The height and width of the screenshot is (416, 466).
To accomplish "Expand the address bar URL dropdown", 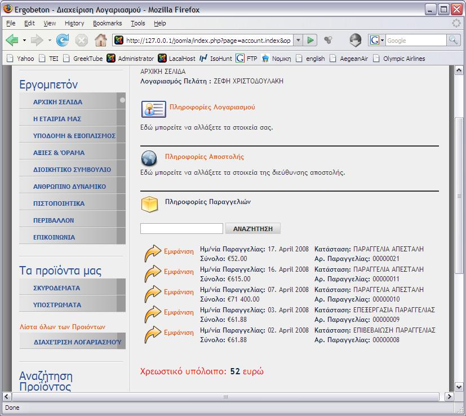I will pos(298,40).
